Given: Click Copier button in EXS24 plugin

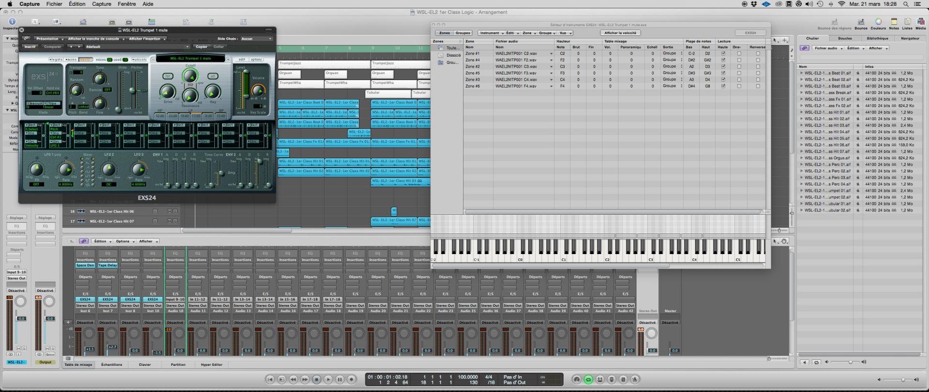Looking at the screenshot, I should (x=201, y=47).
